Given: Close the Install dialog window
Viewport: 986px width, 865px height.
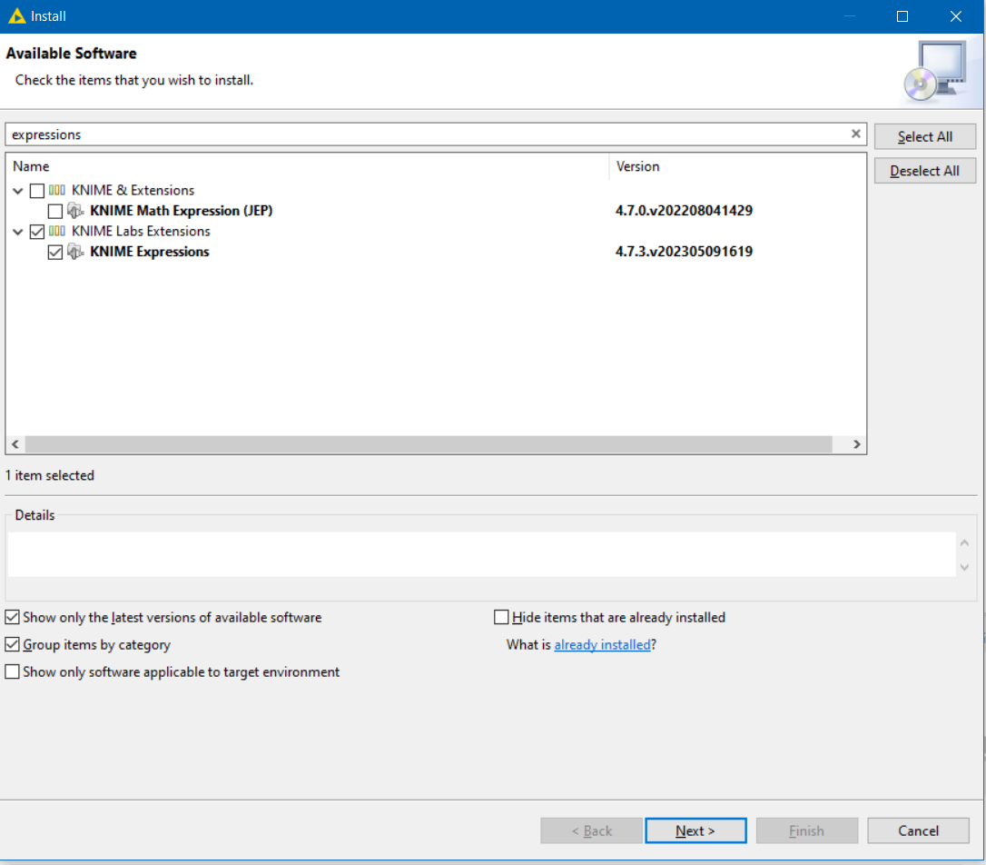Looking at the screenshot, I should pyautogui.click(x=956, y=16).
